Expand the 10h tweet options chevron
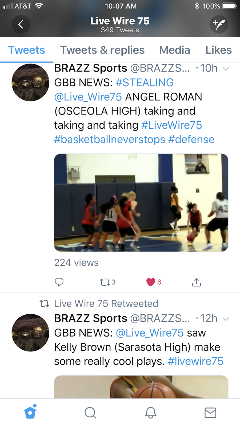The width and height of the screenshot is (240, 427). (x=226, y=69)
